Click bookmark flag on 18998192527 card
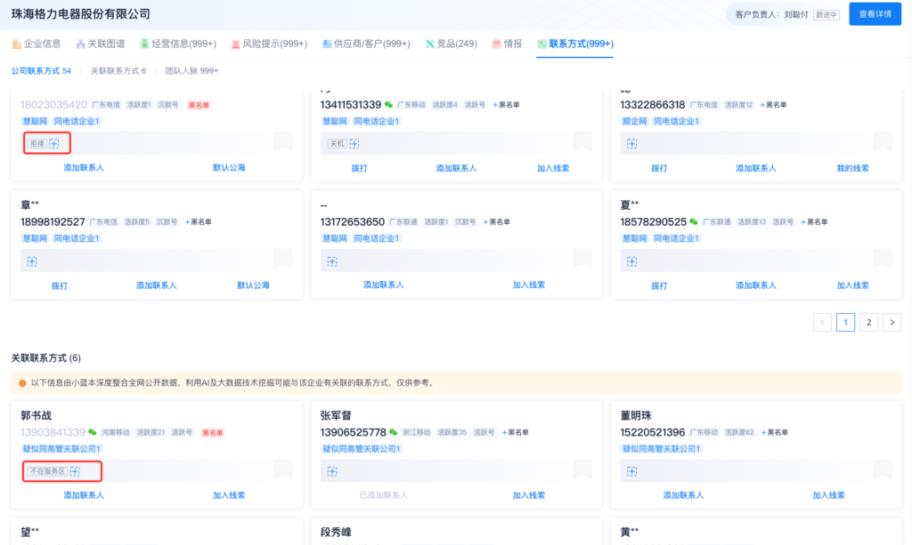This screenshot has height=545, width=912. pyautogui.click(x=282, y=259)
